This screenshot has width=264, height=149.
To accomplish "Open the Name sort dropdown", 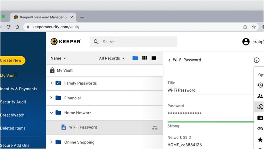I will click(58, 58).
